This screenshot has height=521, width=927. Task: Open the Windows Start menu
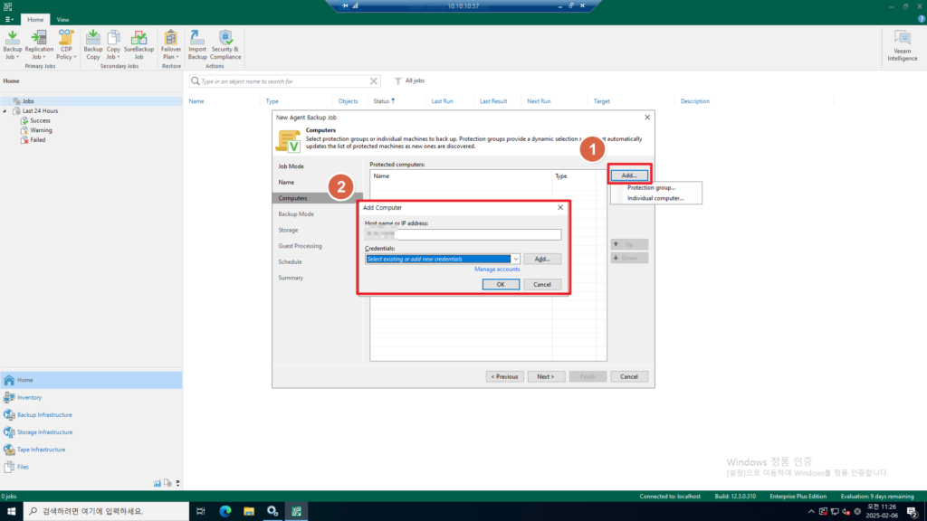(x=11, y=511)
